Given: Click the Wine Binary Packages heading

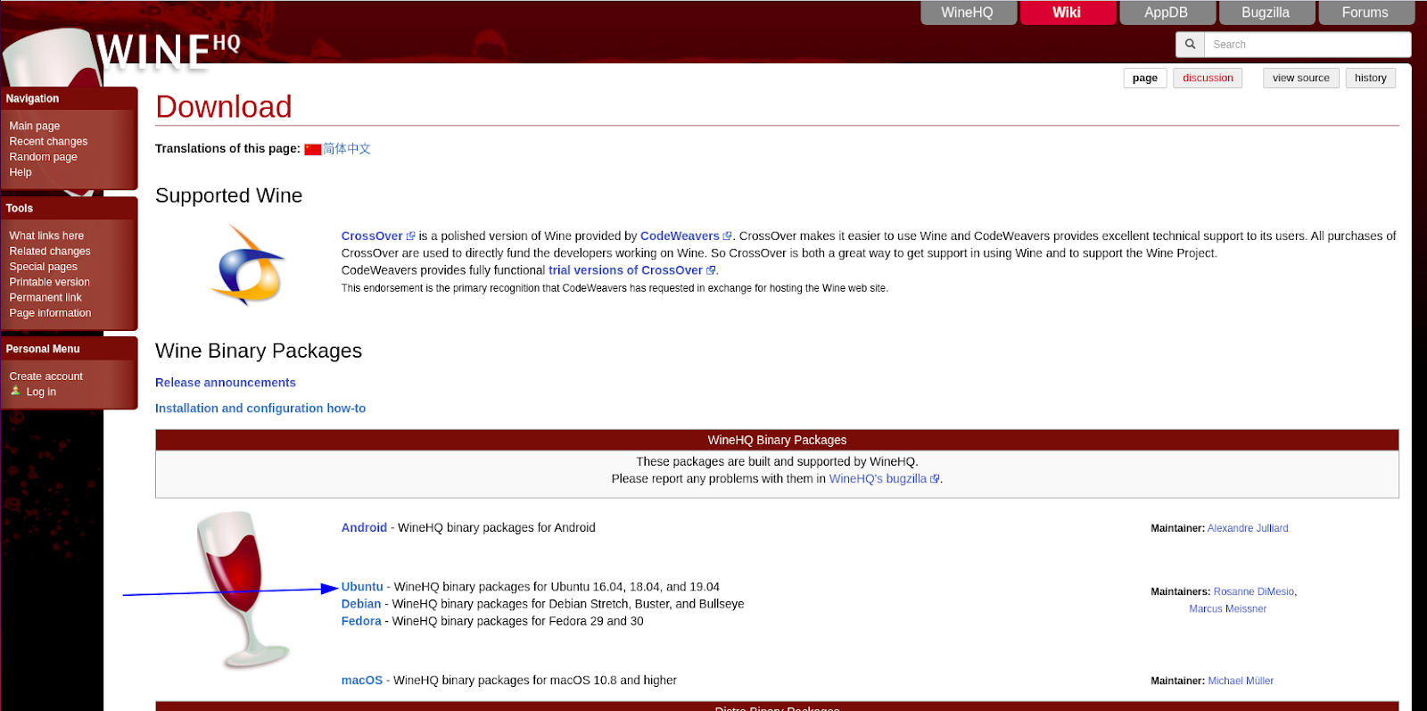Looking at the screenshot, I should tap(259, 351).
